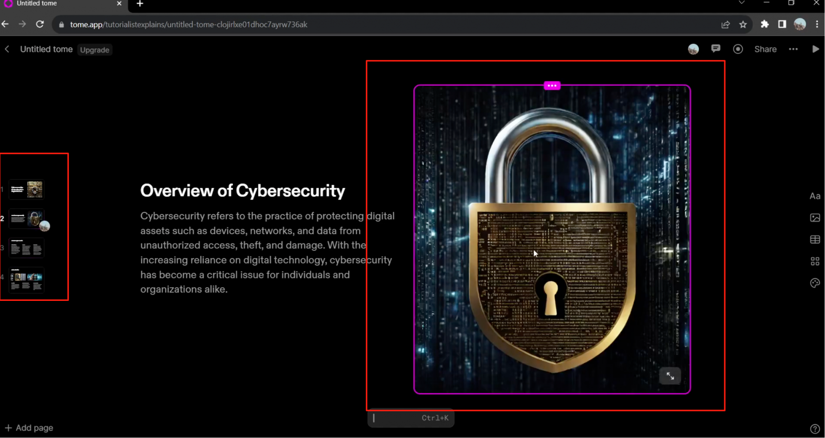This screenshot has height=438, width=825.
Task: Click the Ctrl+K command input bar
Action: (x=411, y=418)
